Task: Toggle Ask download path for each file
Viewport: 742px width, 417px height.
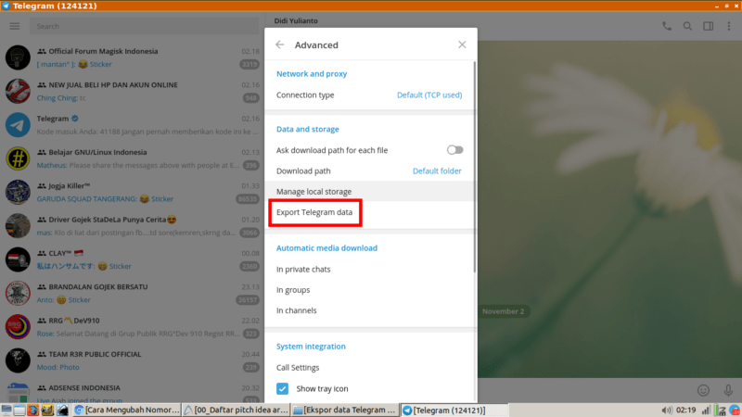Action: (x=454, y=150)
